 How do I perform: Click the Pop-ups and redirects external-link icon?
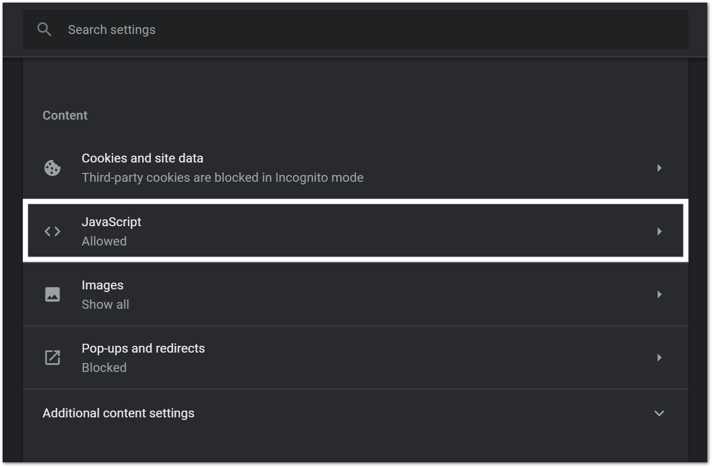(x=52, y=358)
